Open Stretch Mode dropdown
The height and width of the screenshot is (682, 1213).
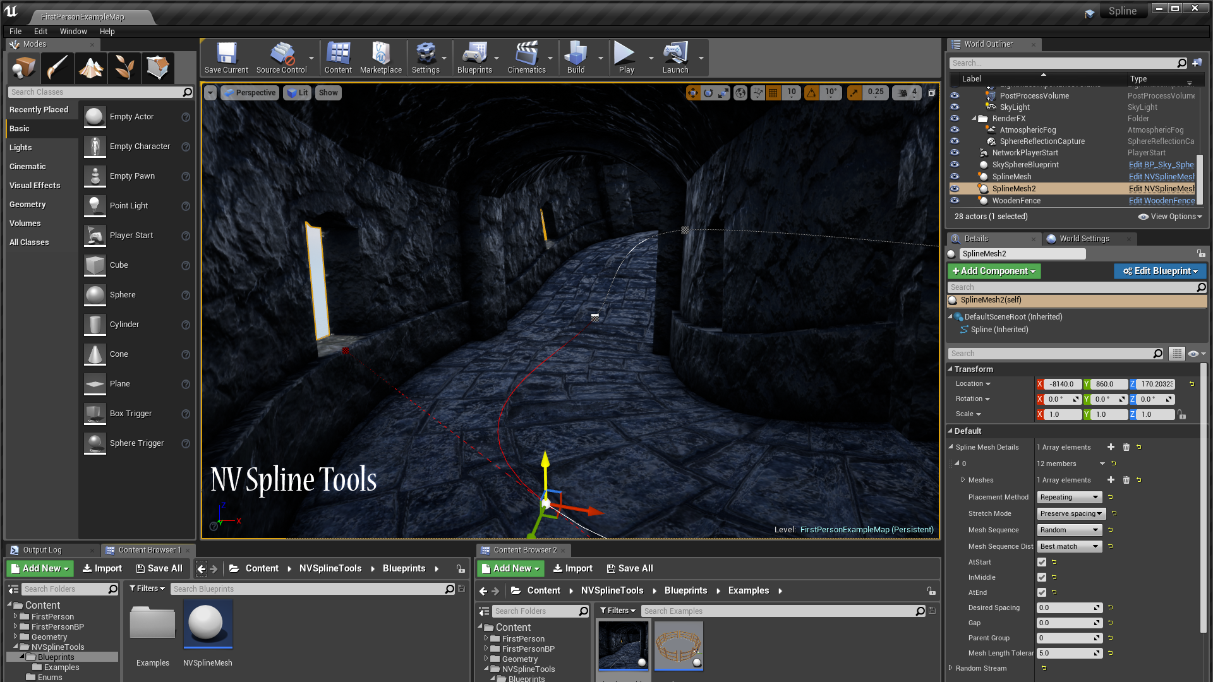[x=1071, y=513]
